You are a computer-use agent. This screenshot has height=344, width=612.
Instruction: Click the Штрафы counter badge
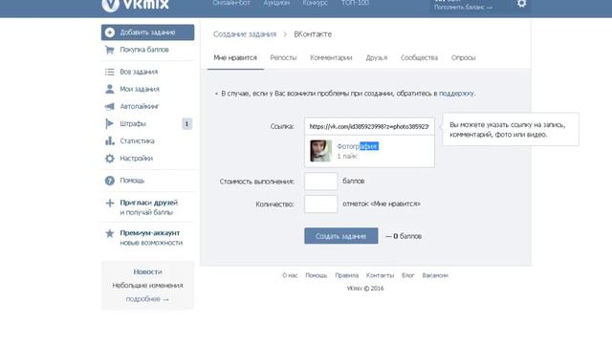[x=187, y=124]
